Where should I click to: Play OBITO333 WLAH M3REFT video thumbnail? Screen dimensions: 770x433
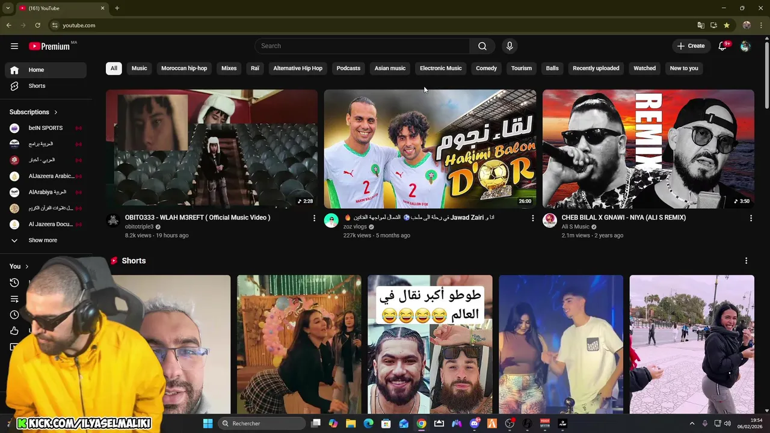[x=212, y=149]
